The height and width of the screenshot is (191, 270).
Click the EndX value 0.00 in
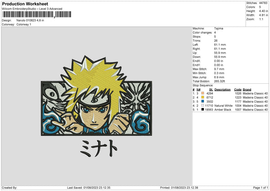(x=219, y=61)
